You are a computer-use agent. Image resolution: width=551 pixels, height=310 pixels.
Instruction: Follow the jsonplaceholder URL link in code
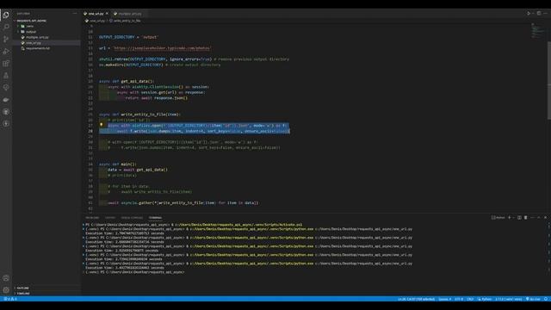click(x=162, y=48)
